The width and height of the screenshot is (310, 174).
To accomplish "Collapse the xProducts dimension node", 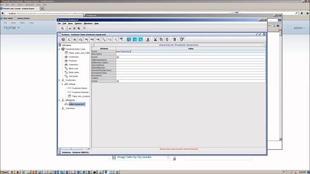I will pos(59,100).
